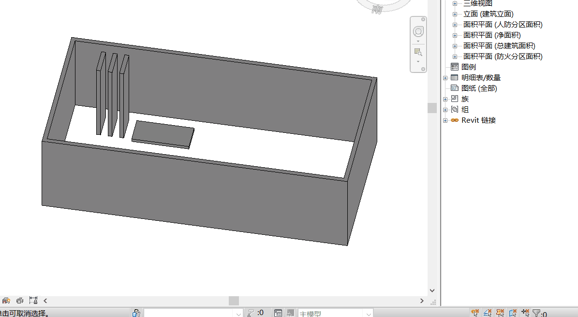
Task: Toggle Reveal Constraints in view control bar
Action: (x=33, y=301)
